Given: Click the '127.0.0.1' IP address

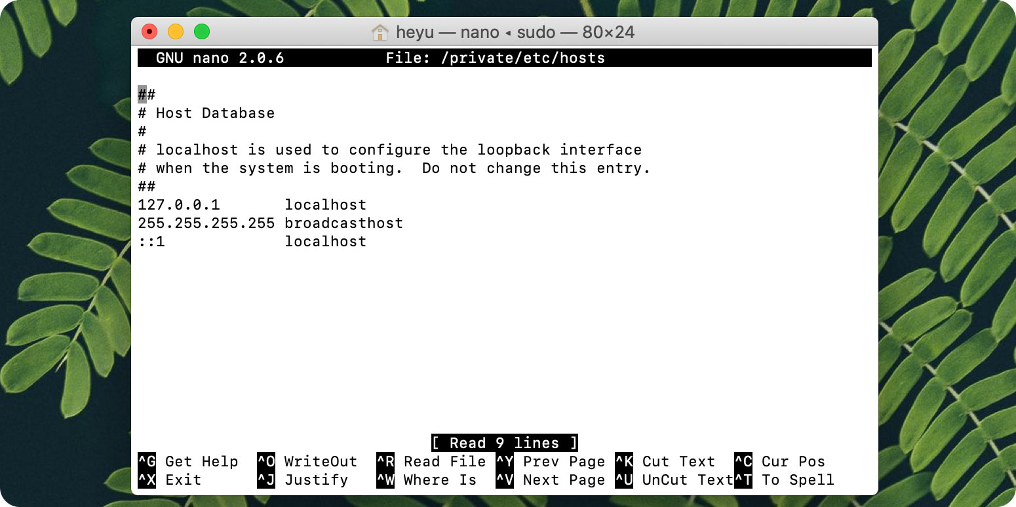Looking at the screenshot, I should (179, 204).
